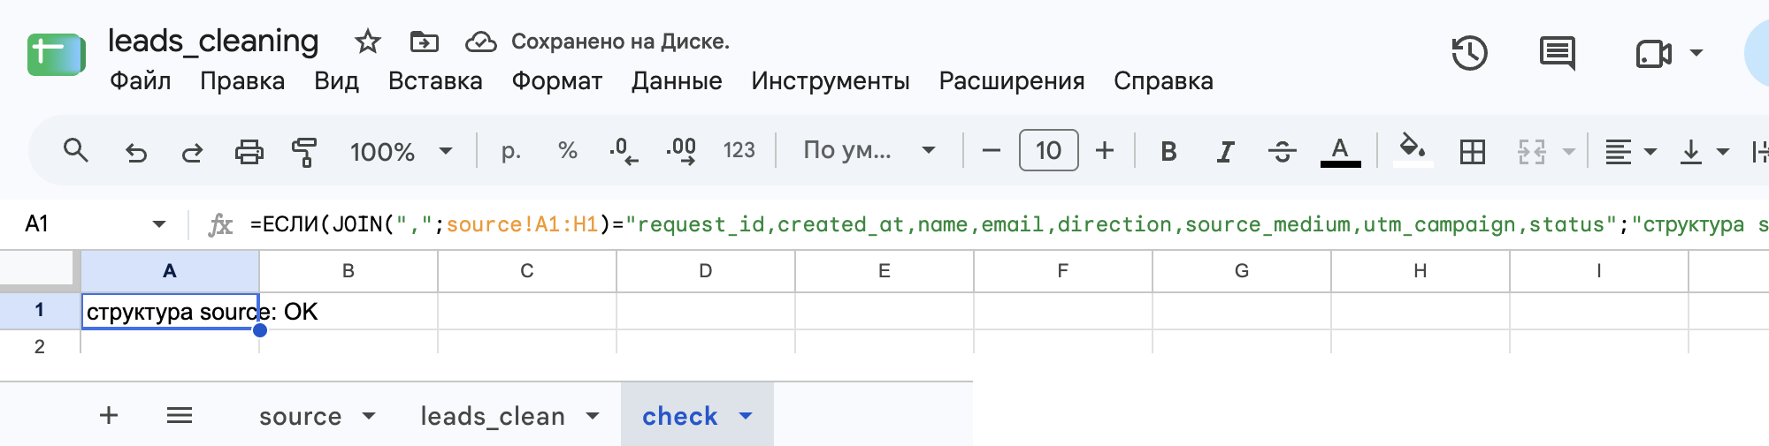This screenshot has height=446, width=1769.
Task: Rename the leads_cleaning document title
Action: pos(213,41)
